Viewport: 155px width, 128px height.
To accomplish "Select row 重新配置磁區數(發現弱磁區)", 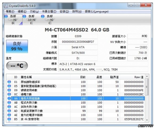I will click(76, 86).
